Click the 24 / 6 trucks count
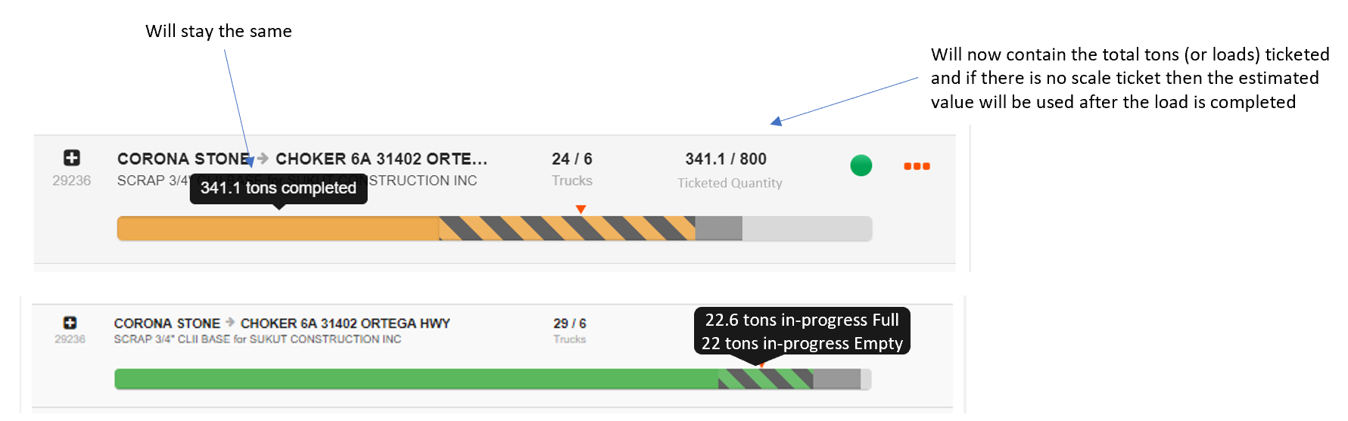 pyautogui.click(x=572, y=159)
